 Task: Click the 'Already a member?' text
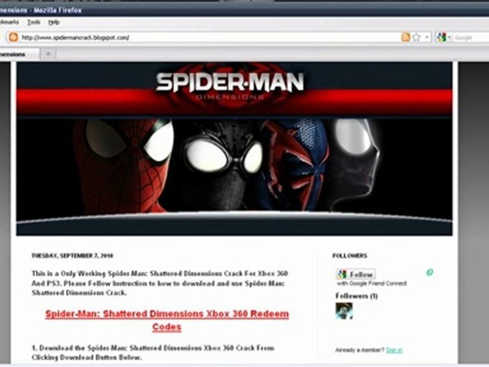point(360,350)
